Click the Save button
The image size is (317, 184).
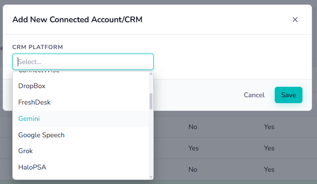(288, 95)
